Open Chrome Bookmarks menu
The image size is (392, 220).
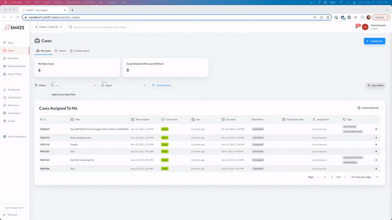73,2
